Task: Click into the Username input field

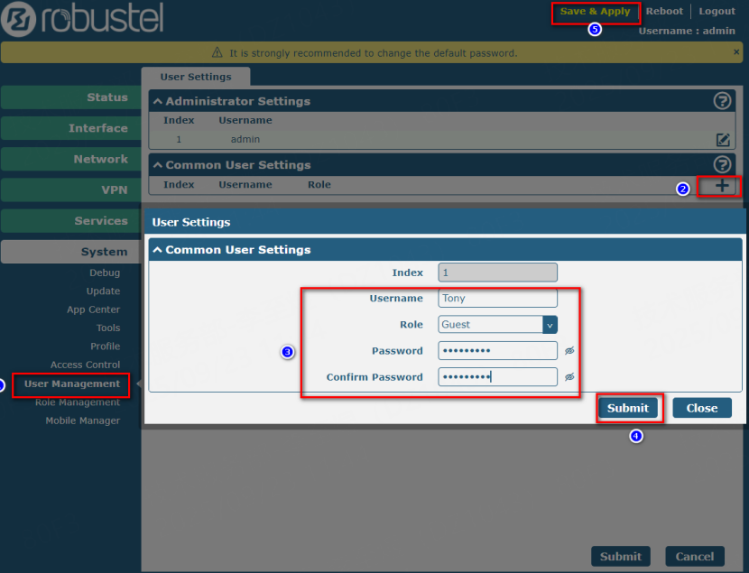Action: click(497, 299)
